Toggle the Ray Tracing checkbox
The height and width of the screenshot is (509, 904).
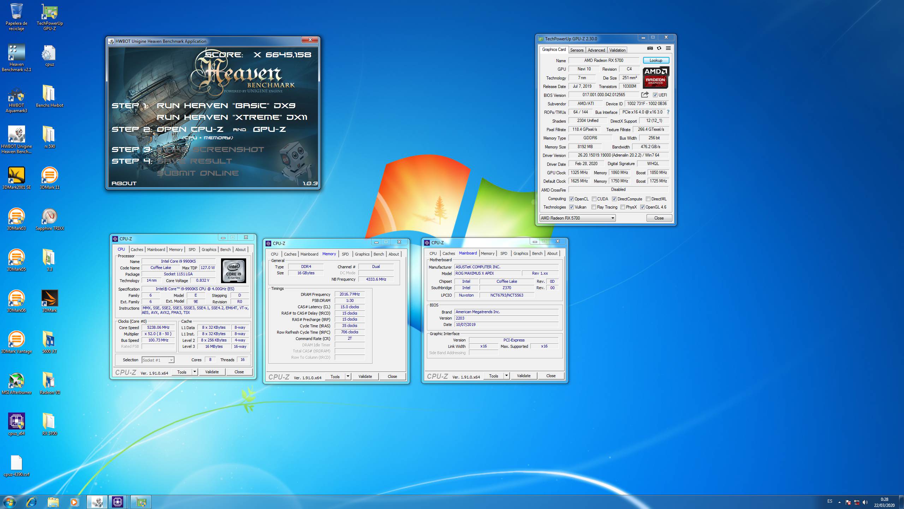(x=594, y=207)
